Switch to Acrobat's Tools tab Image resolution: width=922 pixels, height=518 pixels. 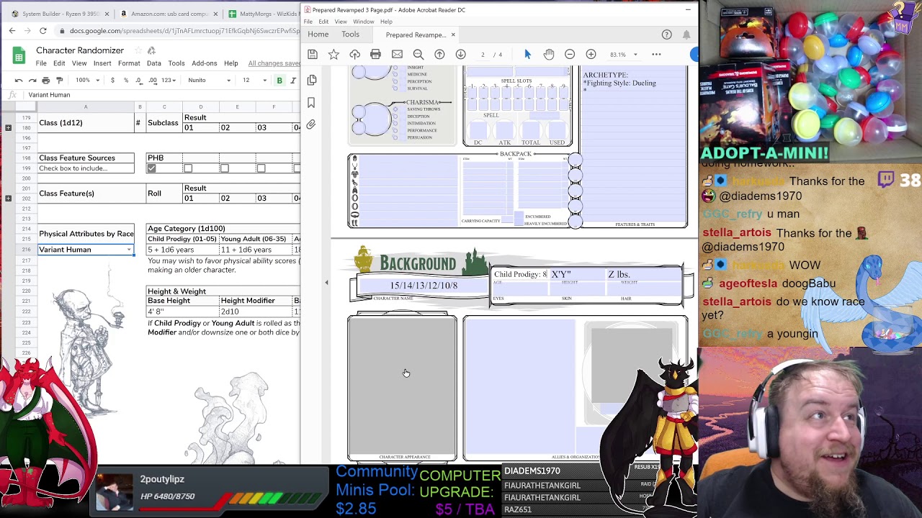click(x=350, y=35)
